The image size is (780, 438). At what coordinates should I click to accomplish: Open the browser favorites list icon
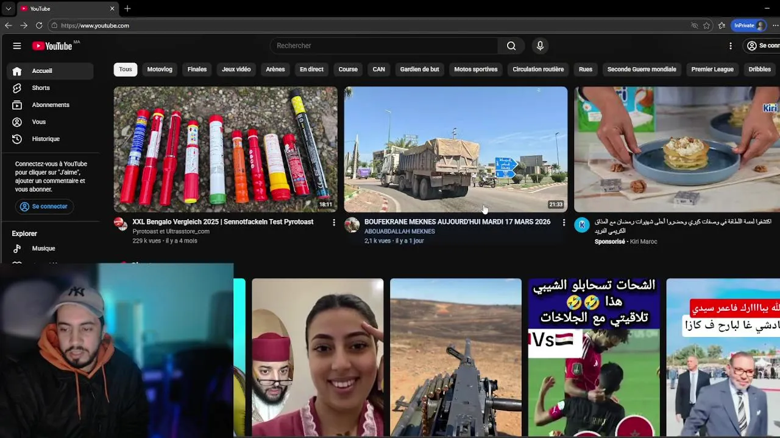[x=722, y=26]
